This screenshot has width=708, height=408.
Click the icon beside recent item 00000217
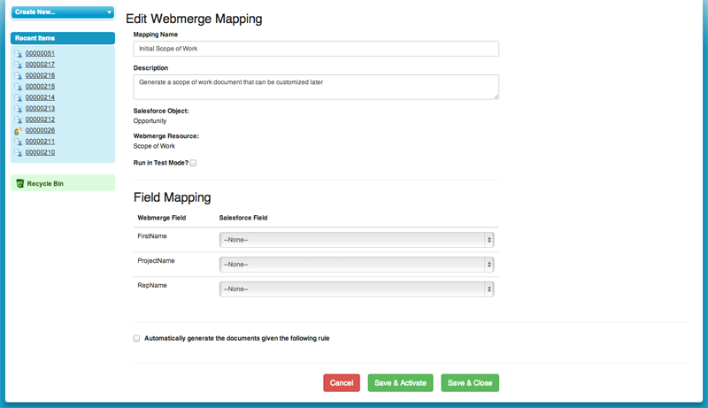[x=18, y=65]
